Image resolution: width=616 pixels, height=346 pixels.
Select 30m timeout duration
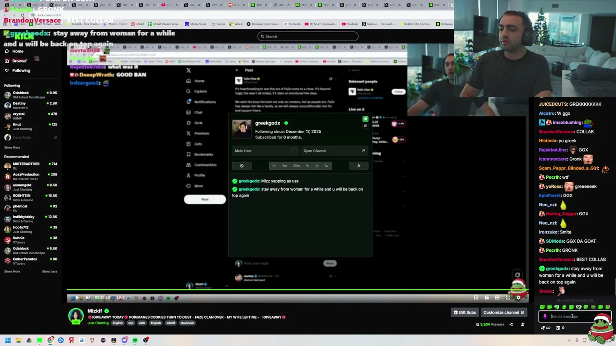click(x=296, y=166)
